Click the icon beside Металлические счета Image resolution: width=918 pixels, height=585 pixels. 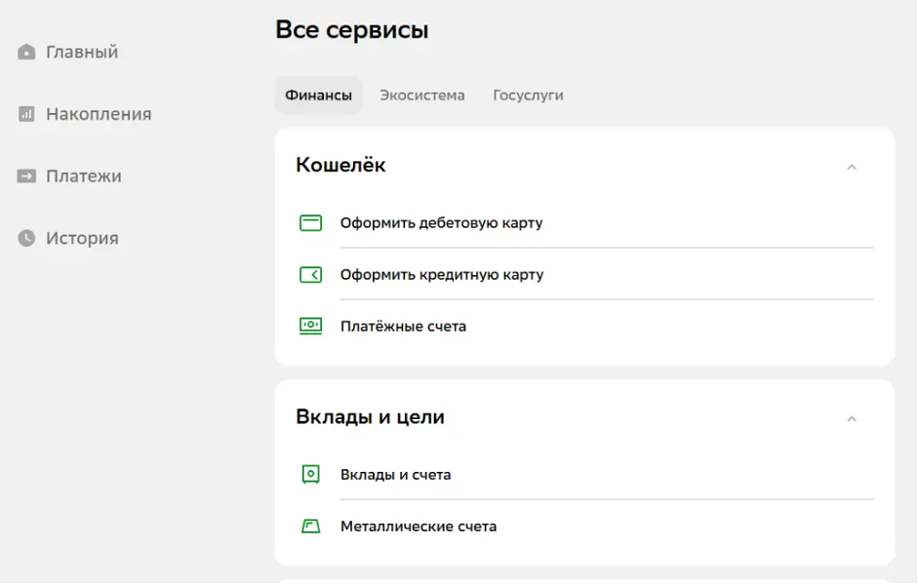tap(312, 526)
